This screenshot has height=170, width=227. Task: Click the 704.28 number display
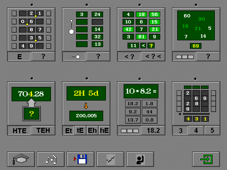(x=31, y=94)
